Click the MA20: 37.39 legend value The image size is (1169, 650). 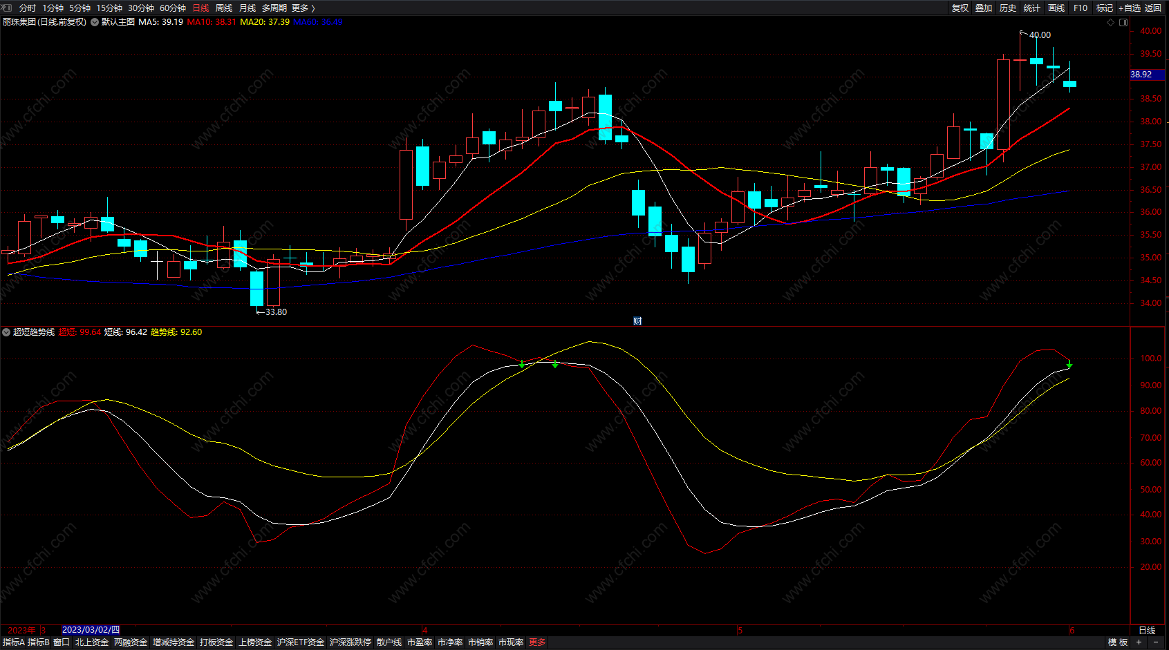tap(265, 22)
